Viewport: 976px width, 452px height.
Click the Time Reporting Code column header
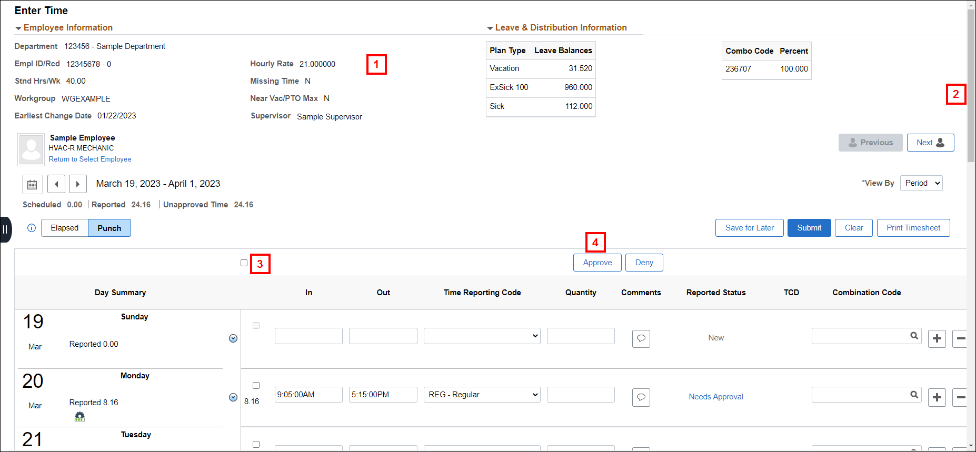point(482,293)
